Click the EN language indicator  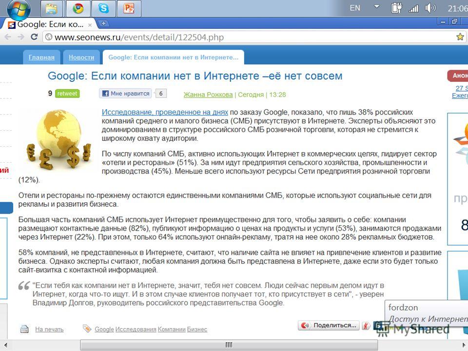[355, 8]
